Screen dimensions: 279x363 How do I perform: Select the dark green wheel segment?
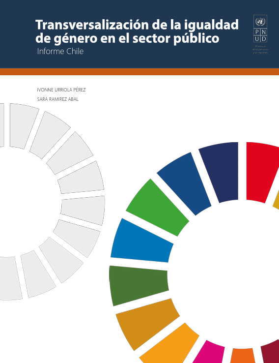pyautogui.click(x=138, y=285)
